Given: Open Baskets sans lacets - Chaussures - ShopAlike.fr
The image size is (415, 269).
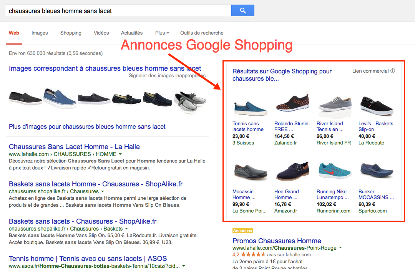Looking at the screenshot, I should 83,221.
